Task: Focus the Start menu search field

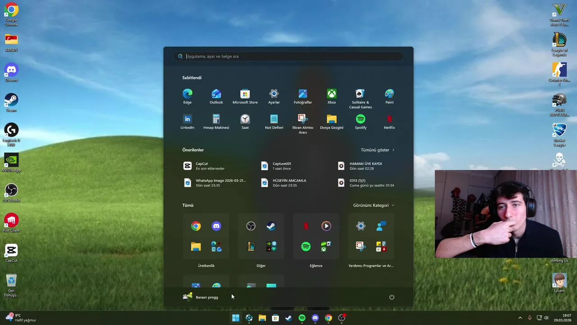Action: pyautogui.click(x=288, y=56)
